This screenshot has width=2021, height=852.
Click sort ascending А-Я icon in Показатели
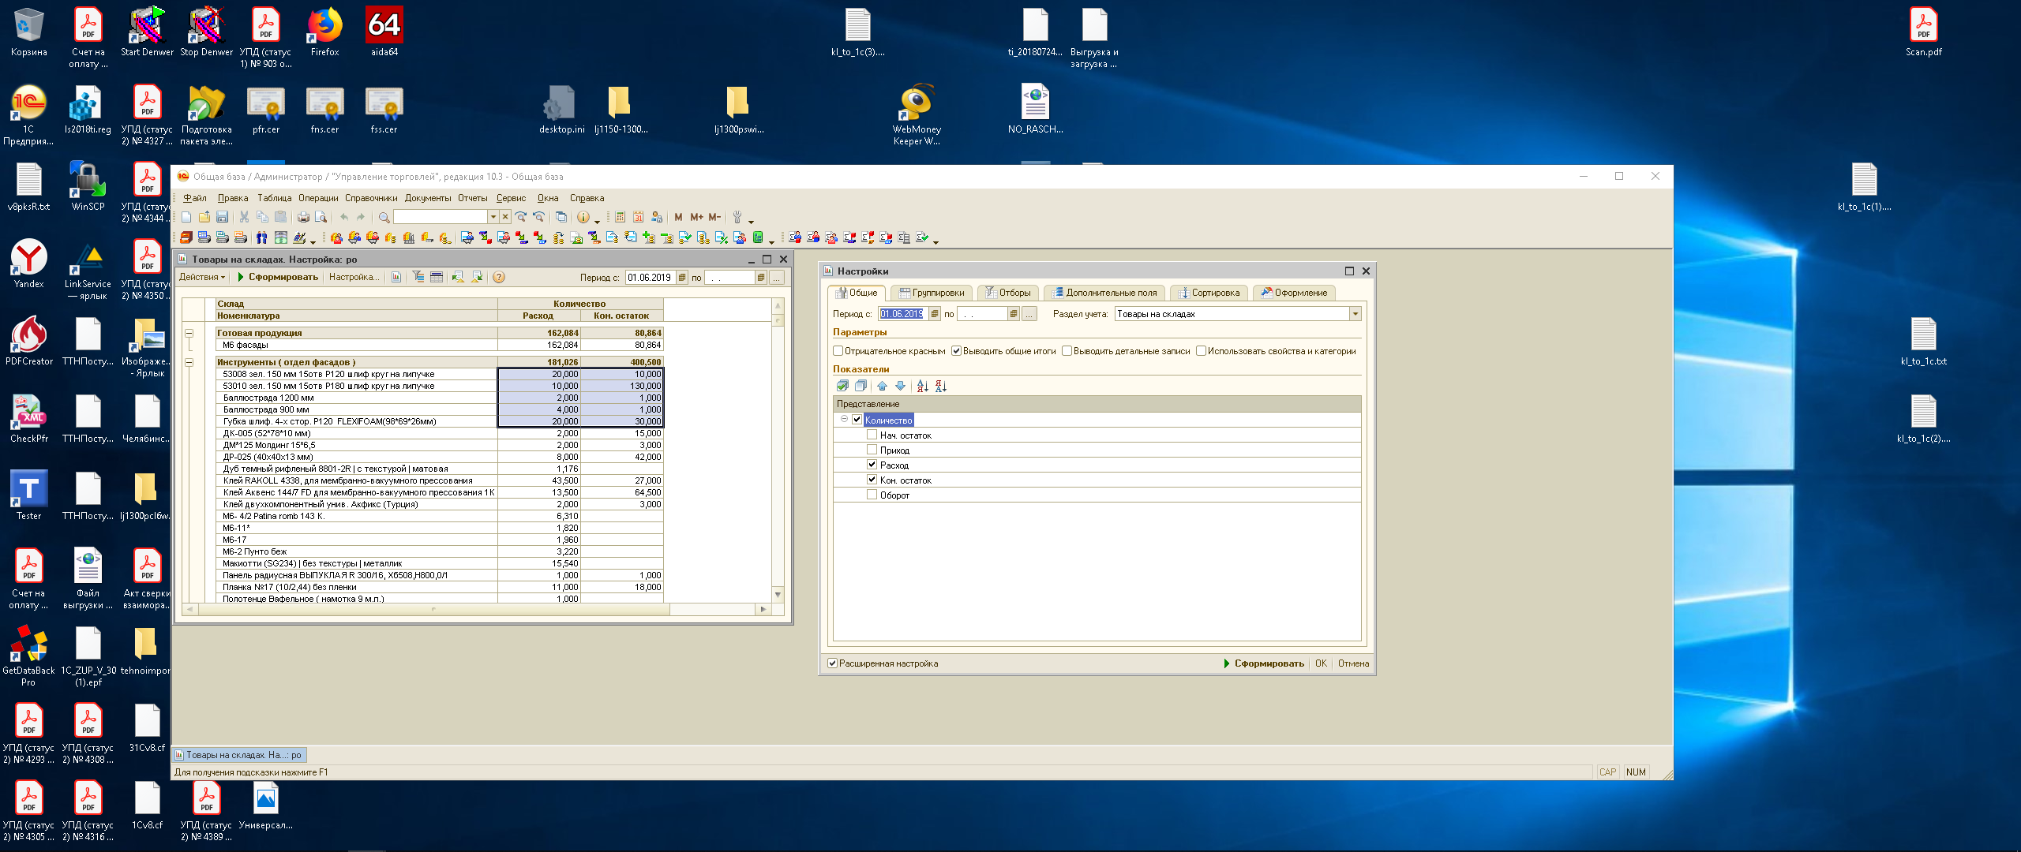click(x=922, y=386)
